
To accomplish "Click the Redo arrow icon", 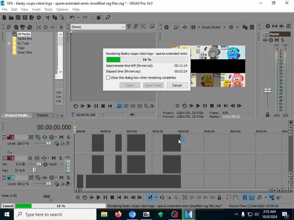I will (85, 17).
